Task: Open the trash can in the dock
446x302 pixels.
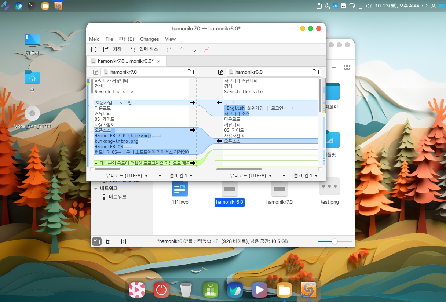Action: pyautogui.click(x=186, y=290)
